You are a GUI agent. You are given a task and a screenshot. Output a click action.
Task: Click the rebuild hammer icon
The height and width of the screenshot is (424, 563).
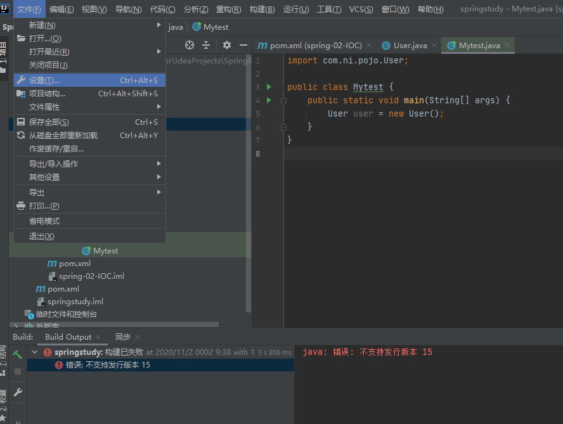17,354
